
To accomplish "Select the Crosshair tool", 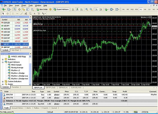I will tap(8, 13).
